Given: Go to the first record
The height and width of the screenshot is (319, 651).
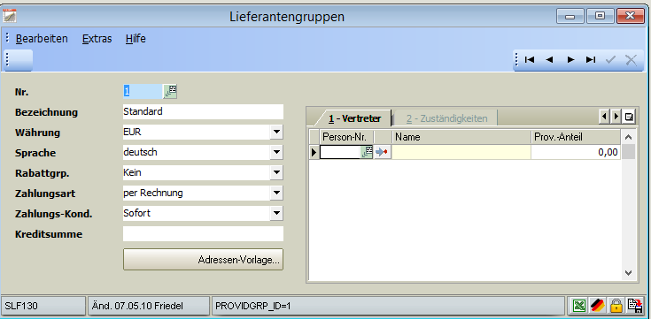Looking at the screenshot, I should [x=530, y=60].
